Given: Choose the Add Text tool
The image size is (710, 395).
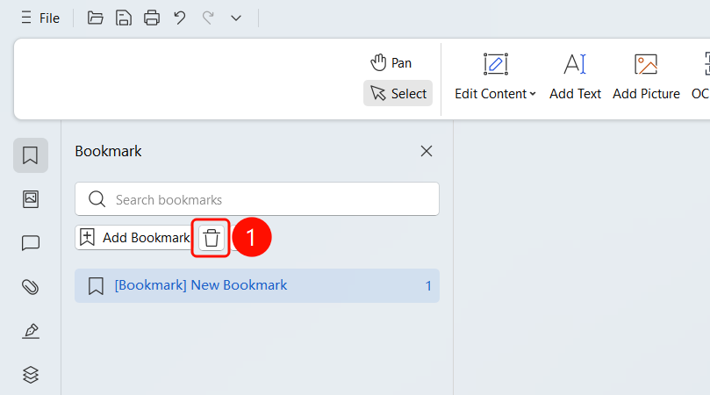Looking at the screenshot, I should (575, 76).
